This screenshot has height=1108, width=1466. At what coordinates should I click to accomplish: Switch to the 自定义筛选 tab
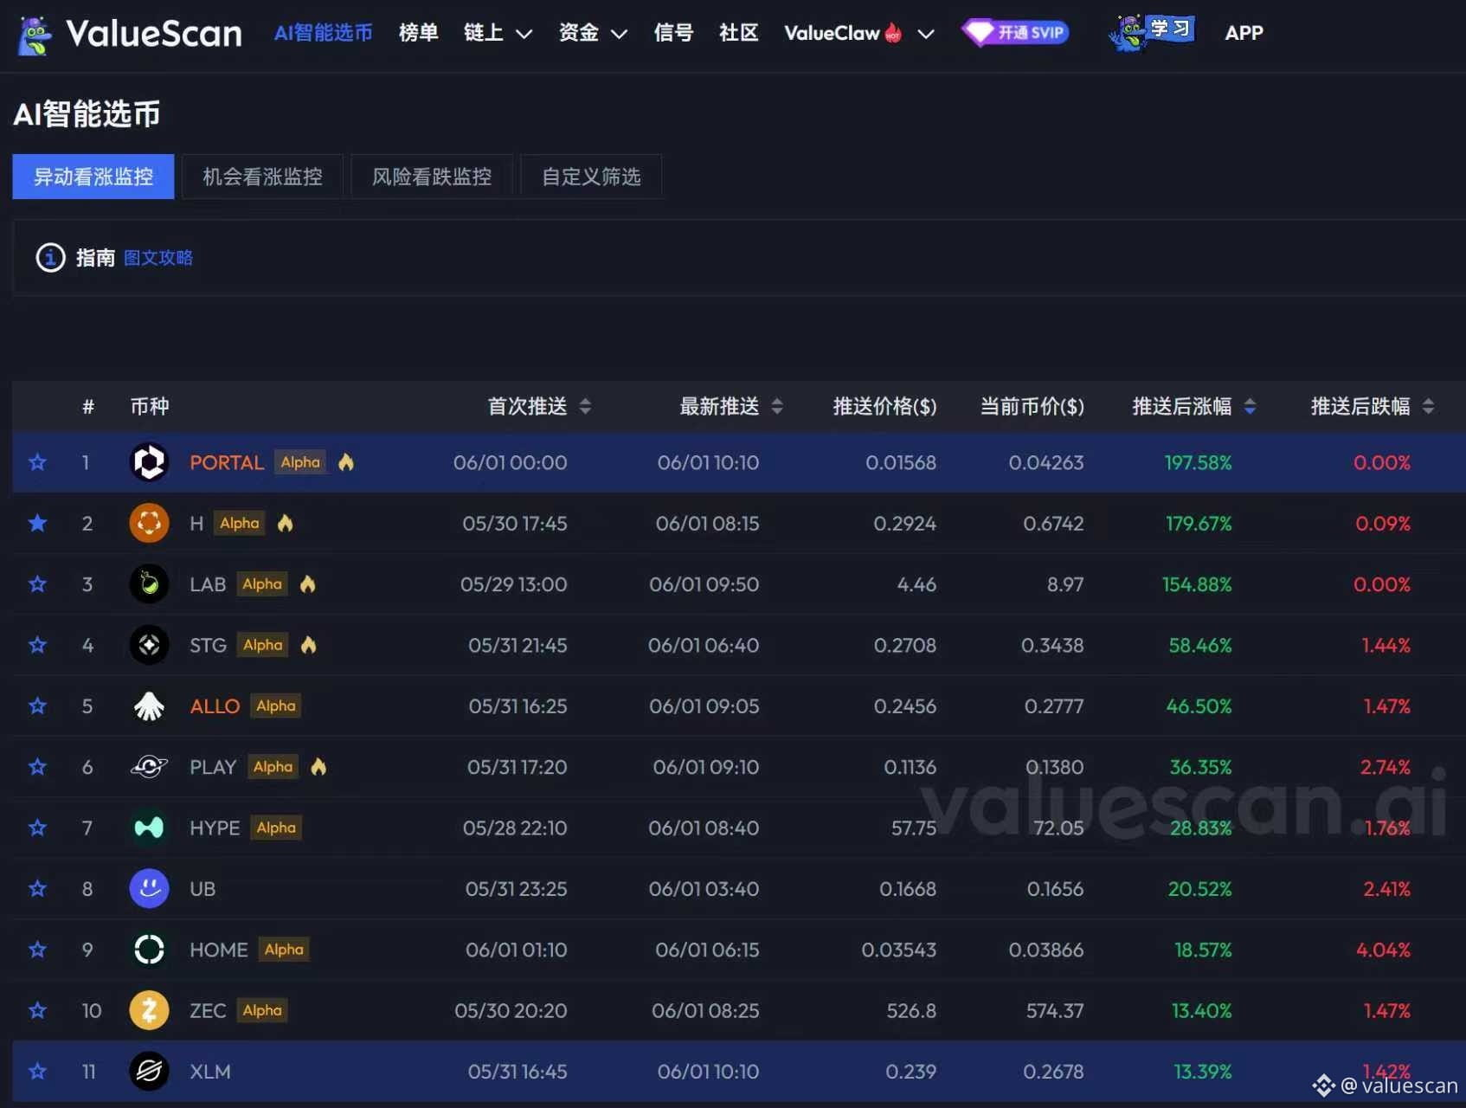point(591,177)
